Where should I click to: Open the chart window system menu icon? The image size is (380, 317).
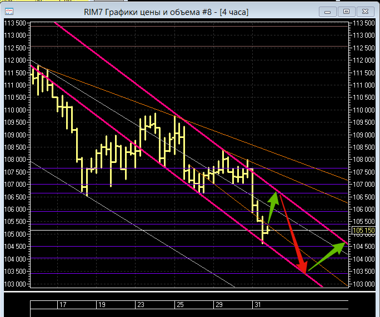click(x=9, y=12)
